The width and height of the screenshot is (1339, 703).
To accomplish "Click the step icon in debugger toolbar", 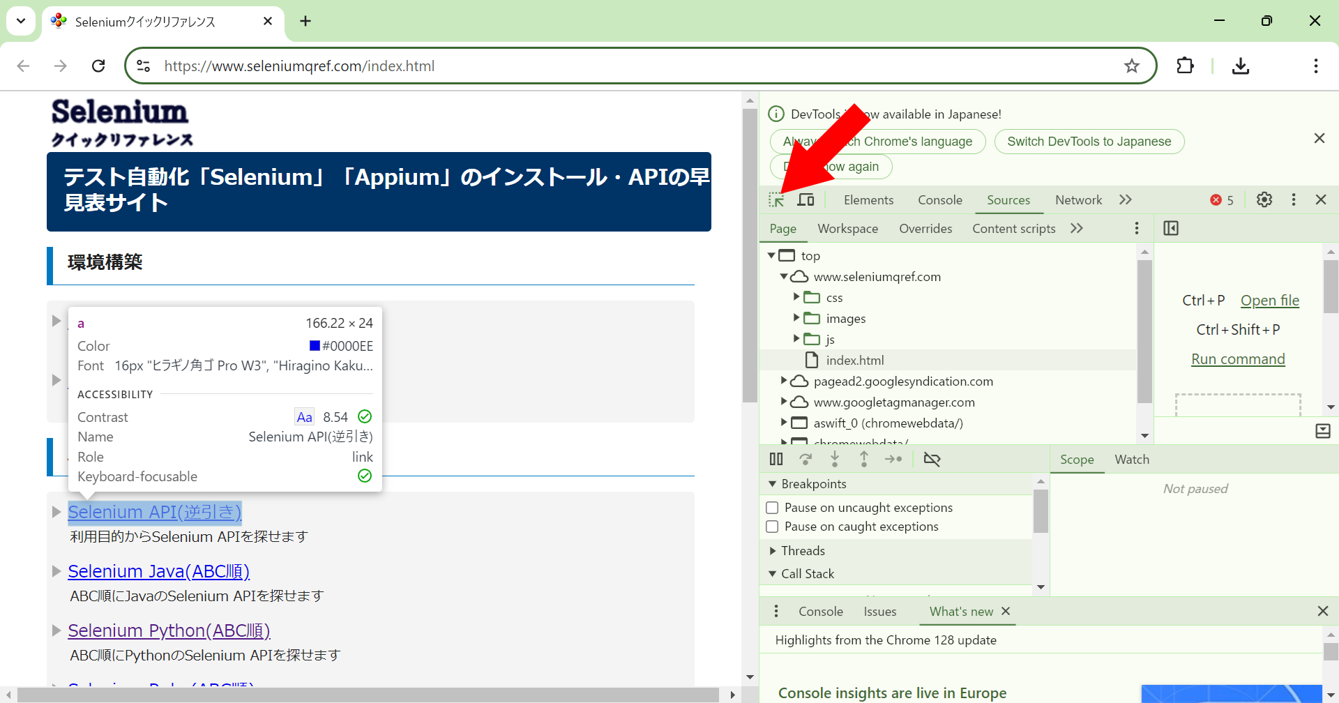I will point(893,459).
